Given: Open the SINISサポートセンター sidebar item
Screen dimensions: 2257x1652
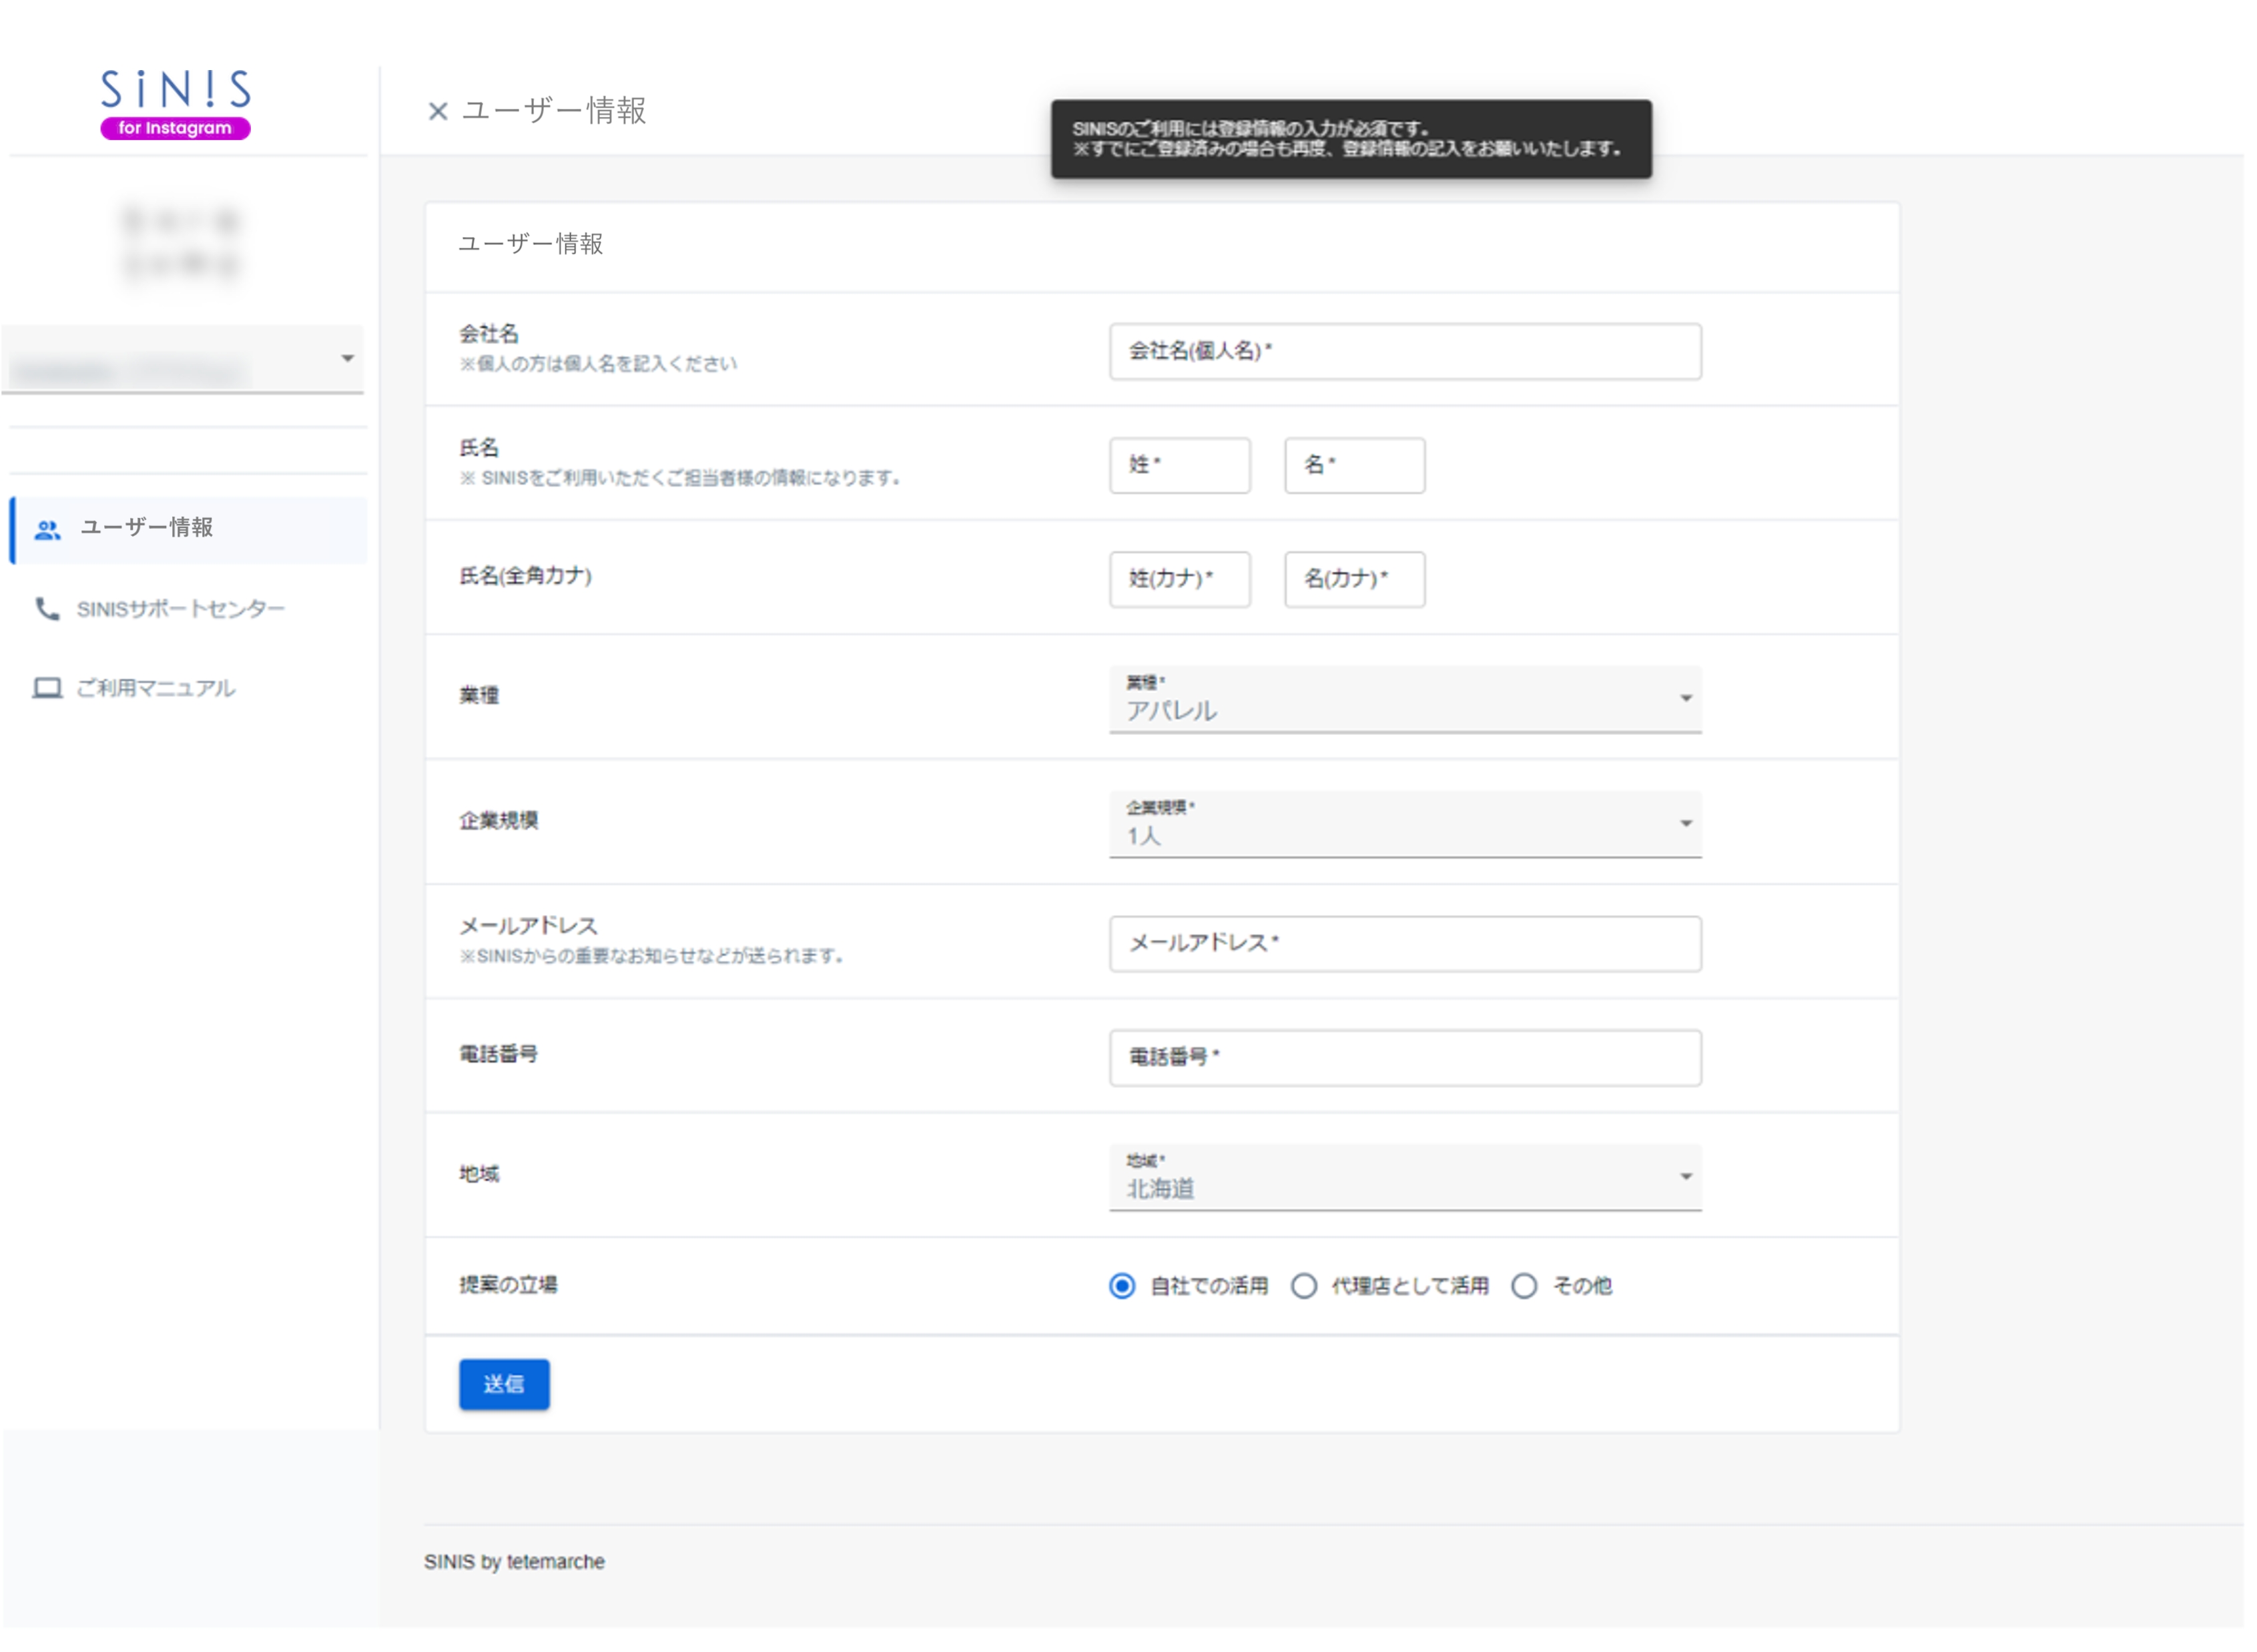Looking at the screenshot, I should [181, 608].
